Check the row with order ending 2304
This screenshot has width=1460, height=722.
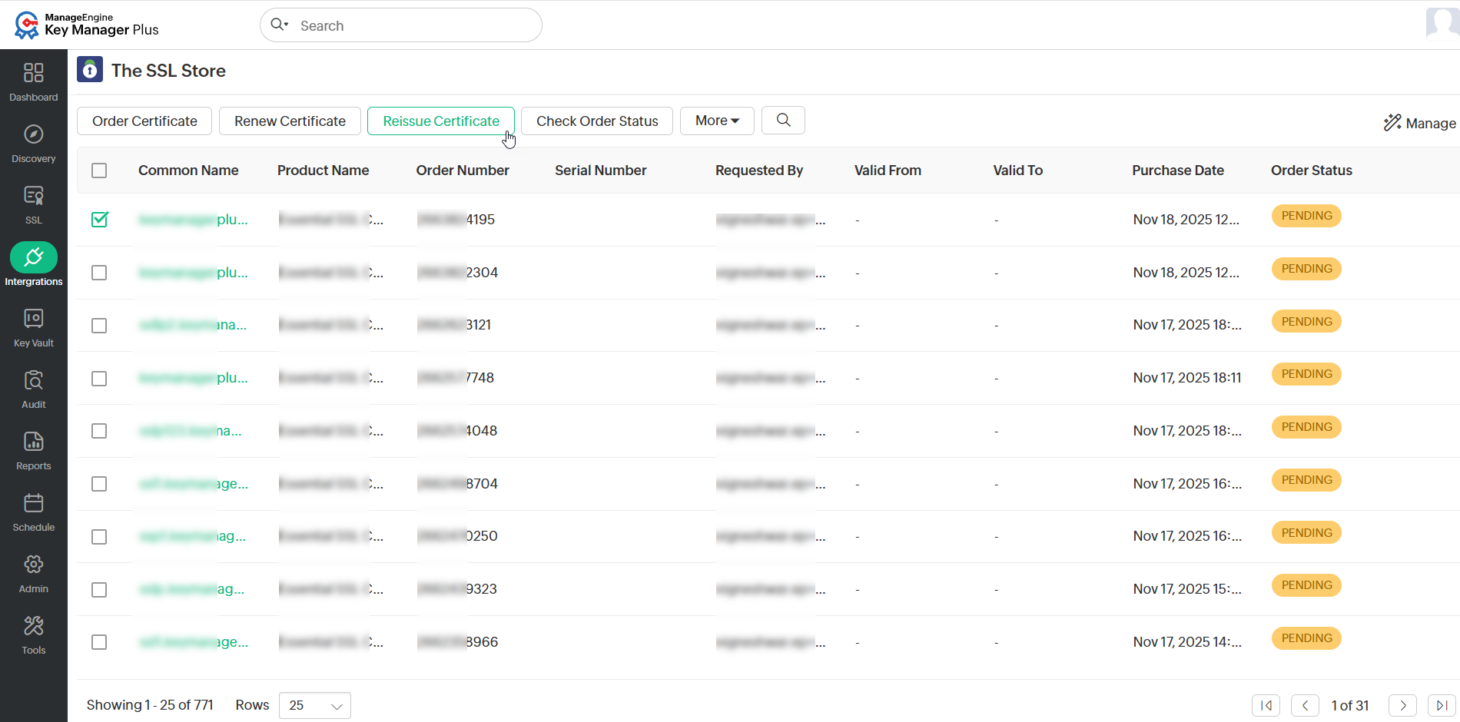point(99,273)
